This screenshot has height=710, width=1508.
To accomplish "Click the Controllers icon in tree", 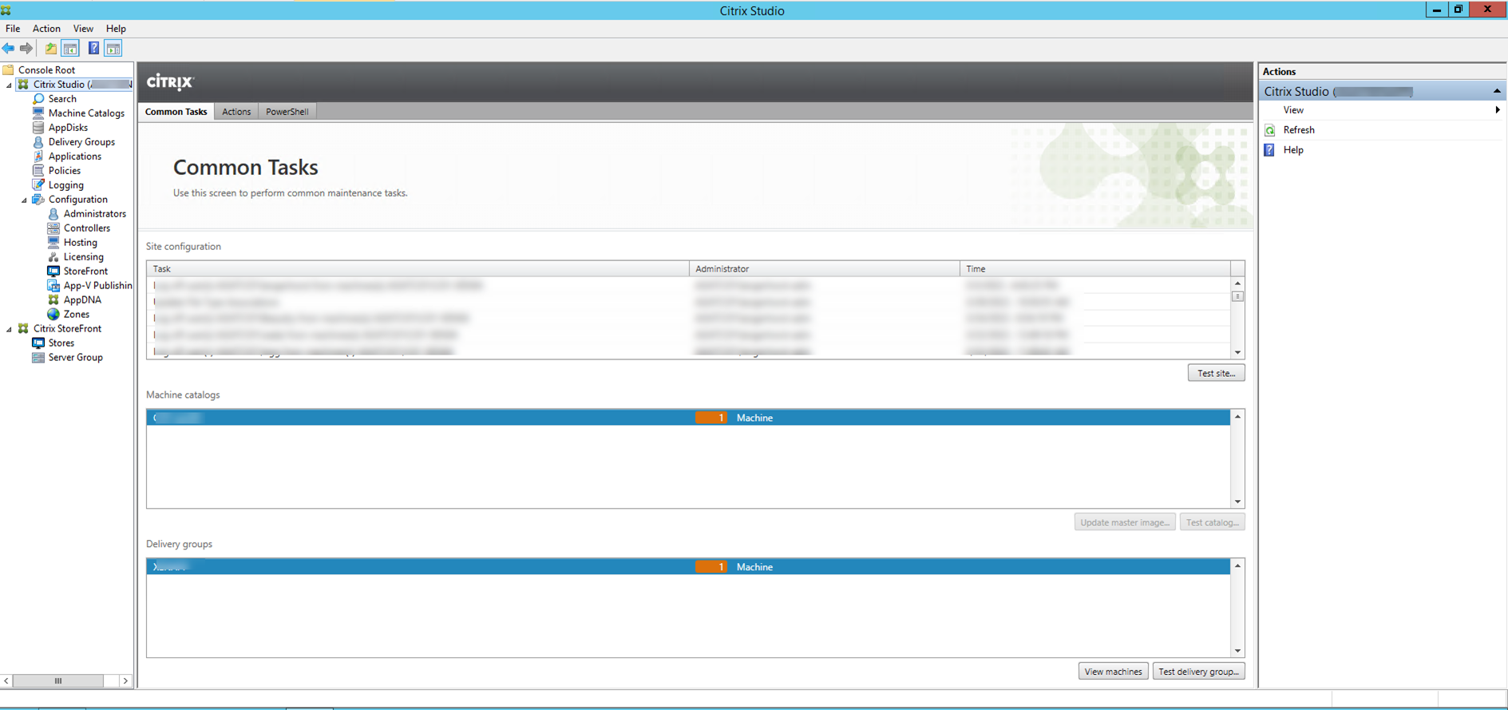I will pos(53,228).
